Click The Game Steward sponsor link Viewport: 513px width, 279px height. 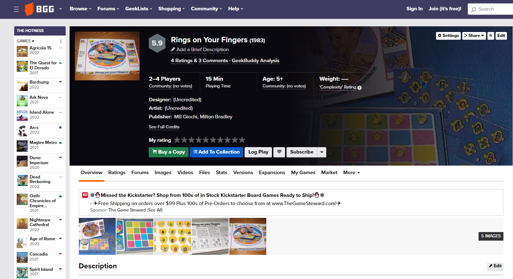[x=127, y=210]
